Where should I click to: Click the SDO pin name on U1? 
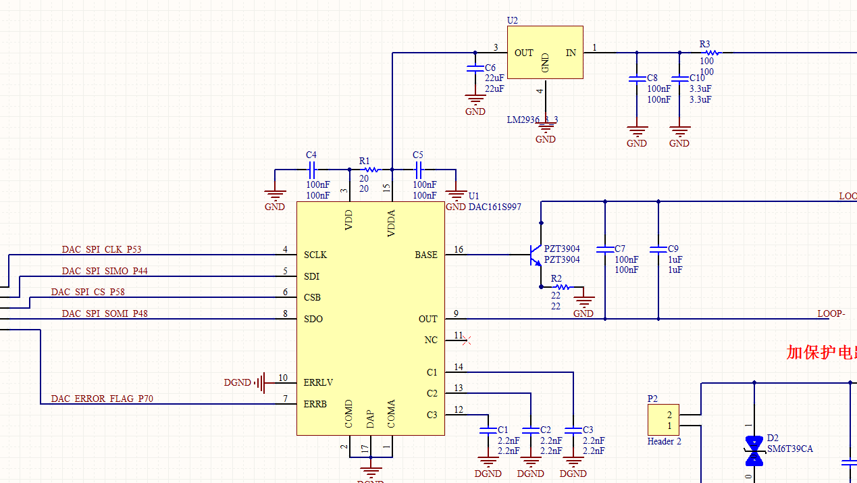(x=313, y=319)
